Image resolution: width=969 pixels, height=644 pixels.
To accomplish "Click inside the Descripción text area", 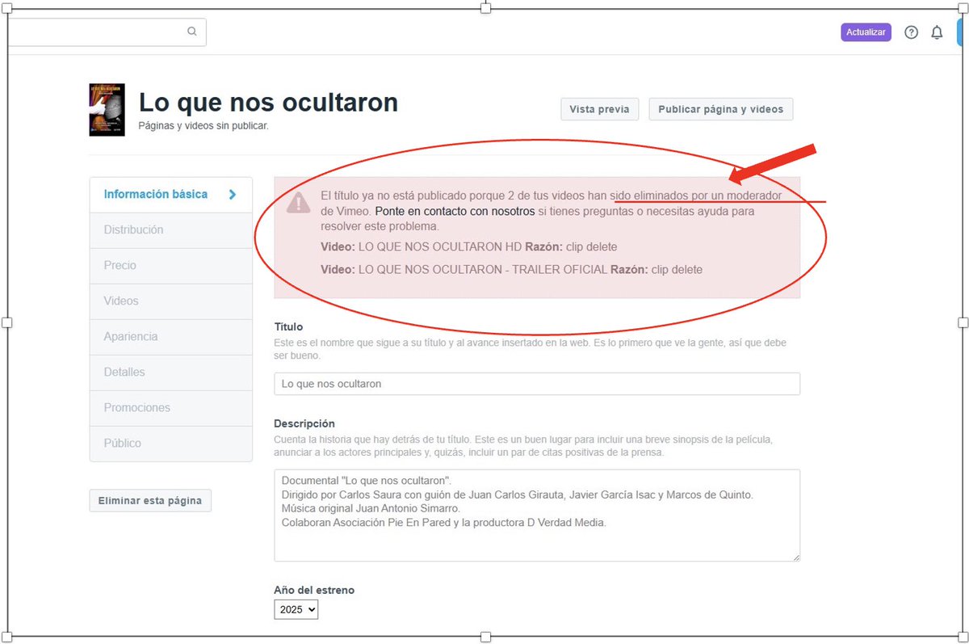I will pos(537,516).
